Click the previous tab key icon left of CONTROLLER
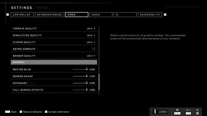The image size is (207, 116). coord(7,15)
